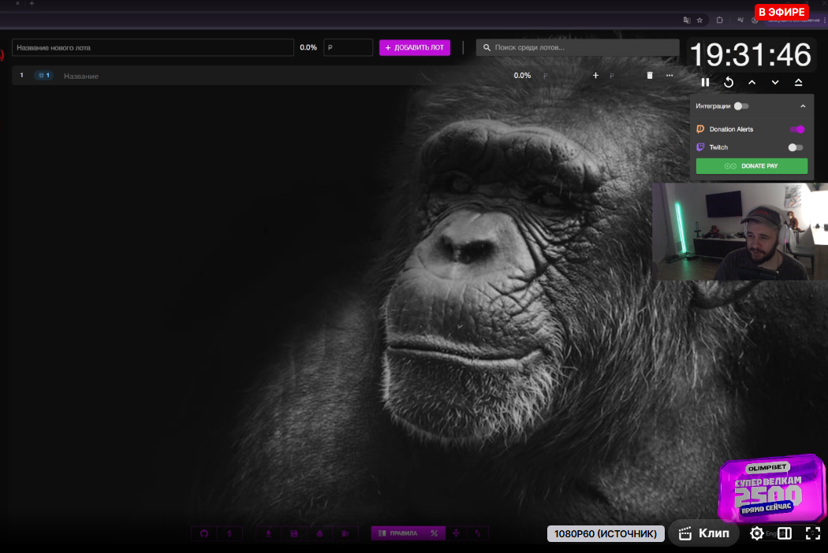Screen dimensions: 828x553
Task: Click the В ЭФИРЕ live badge
Action: click(x=781, y=12)
